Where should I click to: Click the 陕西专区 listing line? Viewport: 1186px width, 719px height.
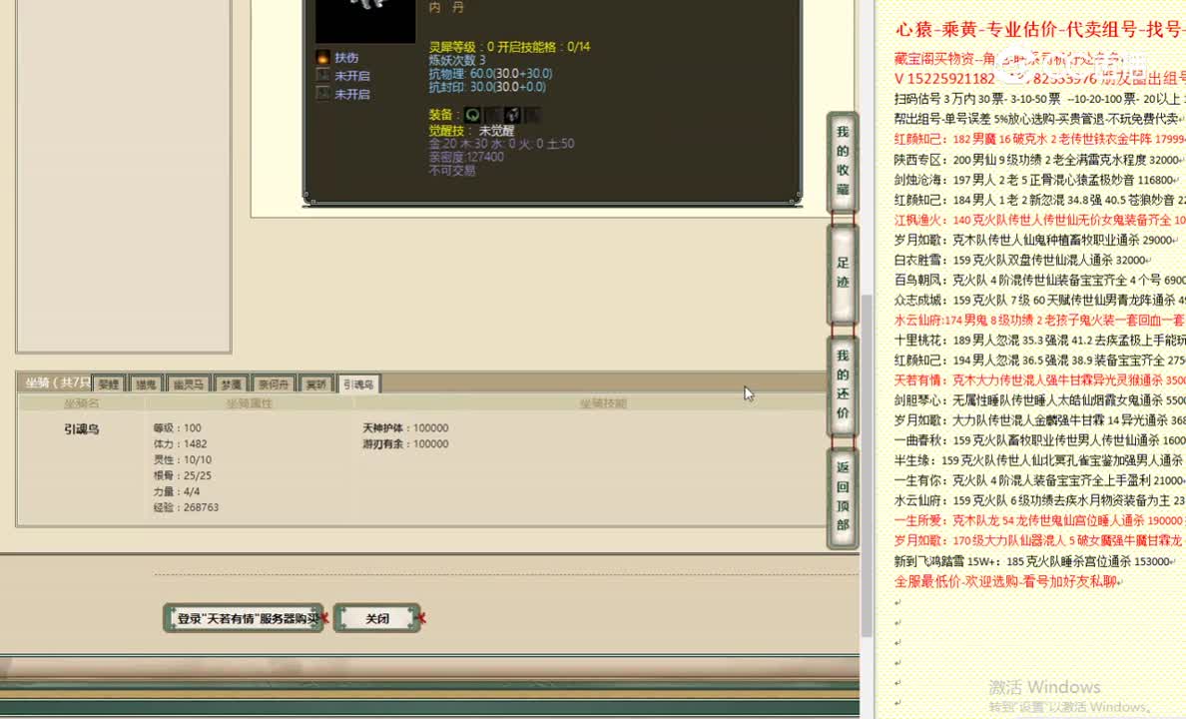pyautogui.click(x=1039, y=160)
